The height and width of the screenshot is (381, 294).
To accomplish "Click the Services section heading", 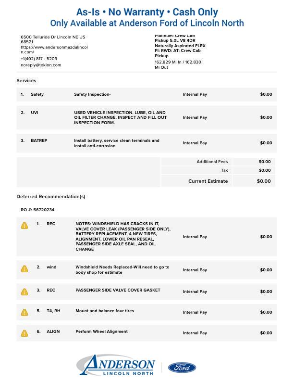I will [26, 81].
